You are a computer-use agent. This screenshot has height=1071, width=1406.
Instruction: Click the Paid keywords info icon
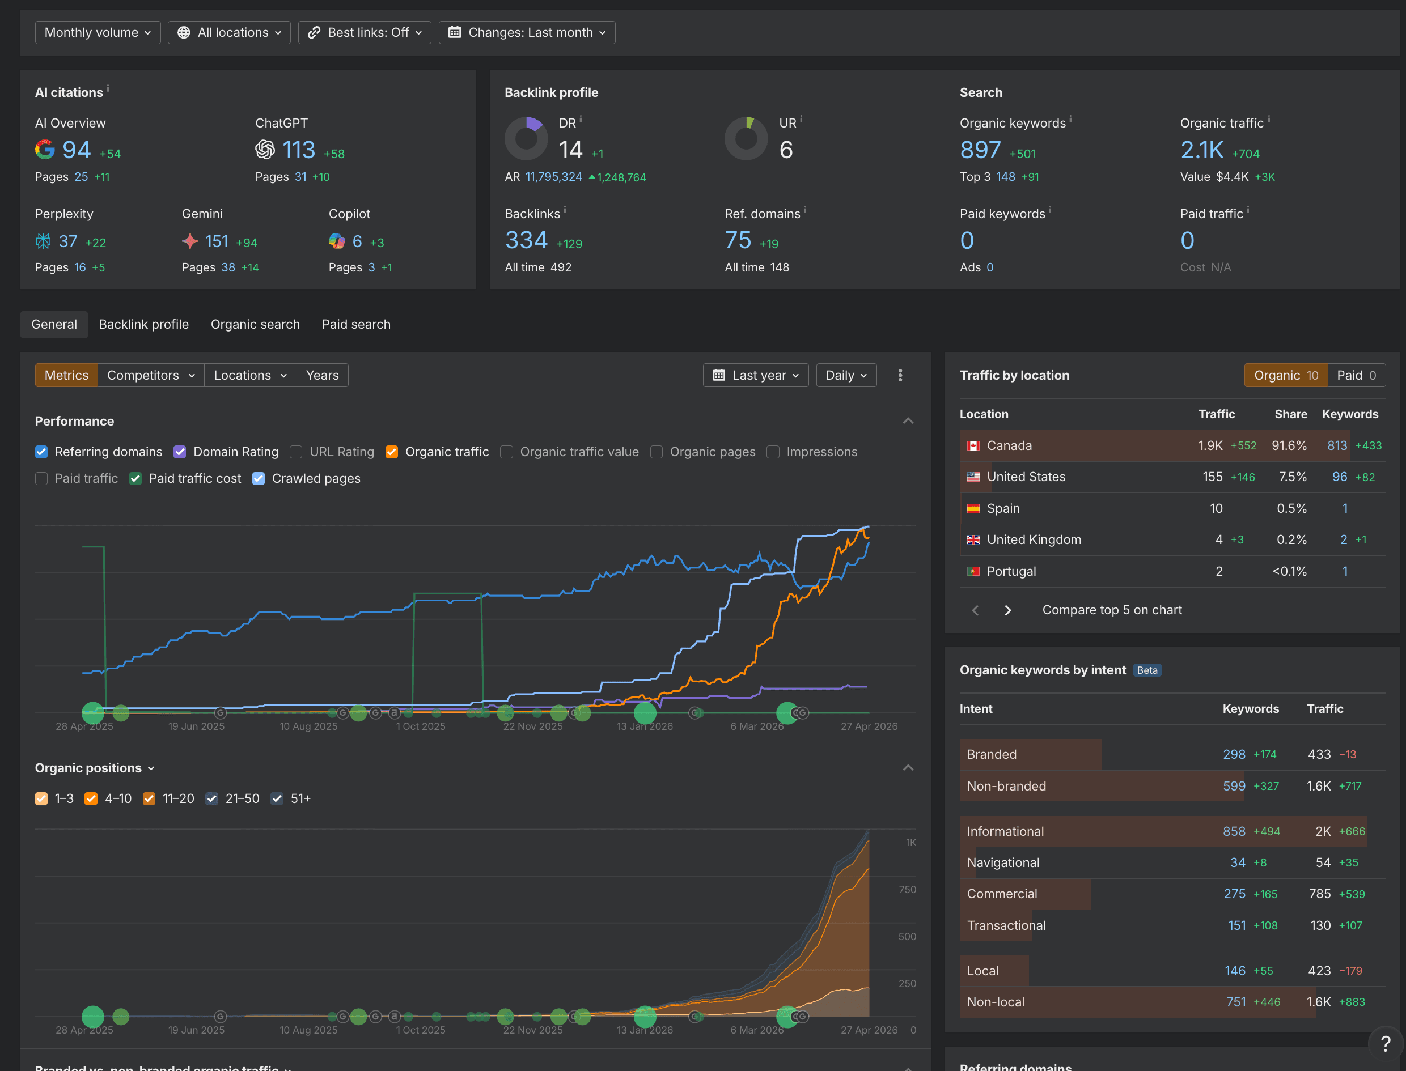pyautogui.click(x=1049, y=209)
